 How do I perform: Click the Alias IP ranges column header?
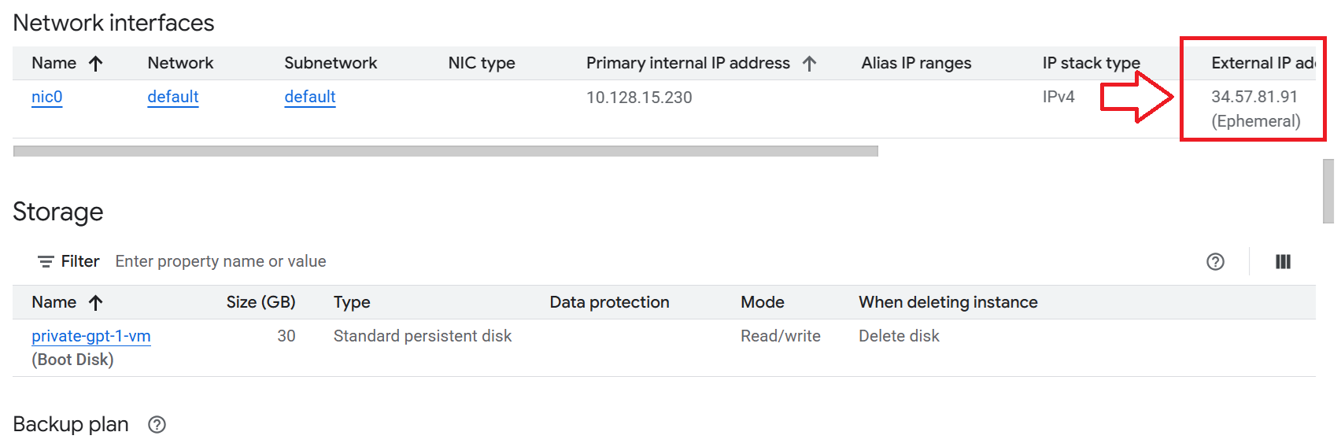[x=916, y=63]
